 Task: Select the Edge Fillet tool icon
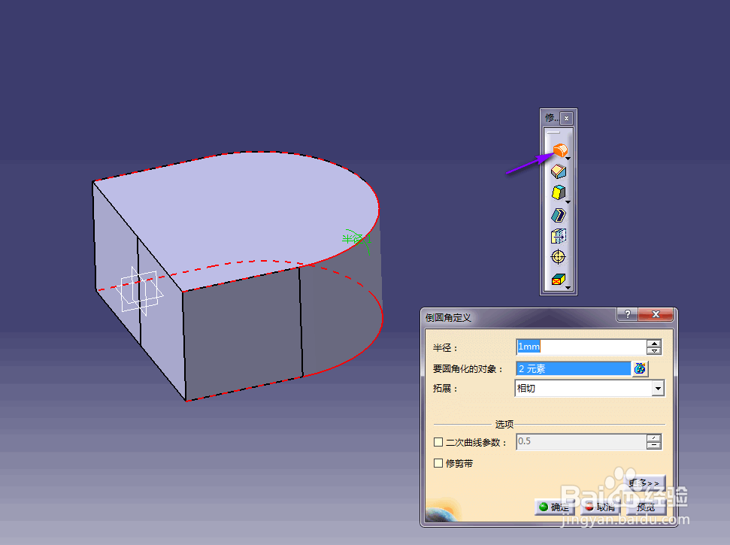[559, 150]
